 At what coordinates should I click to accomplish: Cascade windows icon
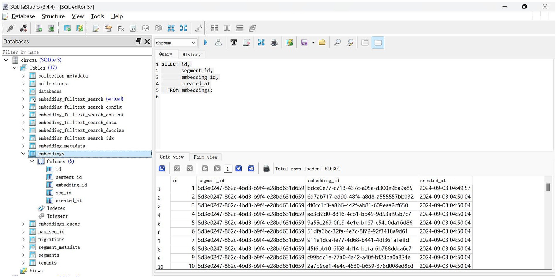(252, 28)
